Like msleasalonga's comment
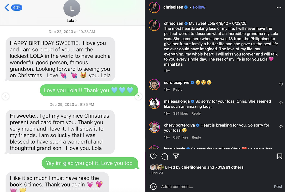The width and height of the screenshot is (285, 192). pyautogui.click(x=281, y=103)
